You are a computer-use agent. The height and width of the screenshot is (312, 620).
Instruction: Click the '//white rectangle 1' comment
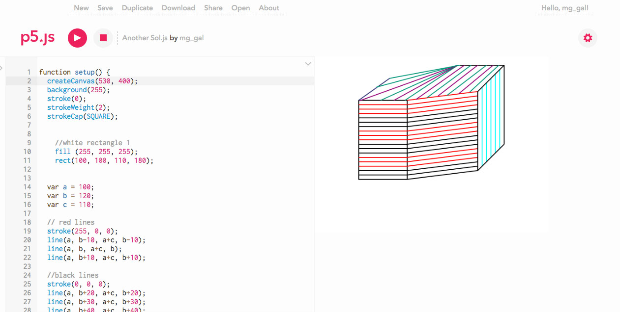pyautogui.click(x=92, y=143)
